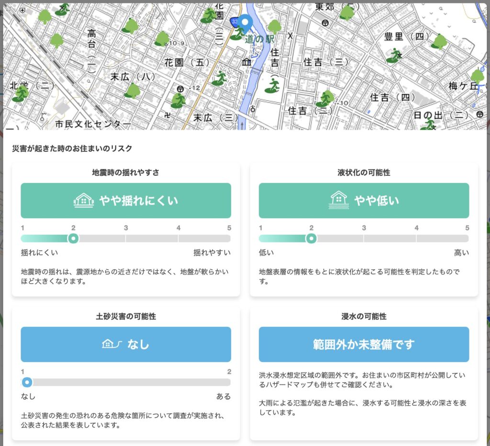Click the house icon in the やや揺れにくい banner

[84, 200]
